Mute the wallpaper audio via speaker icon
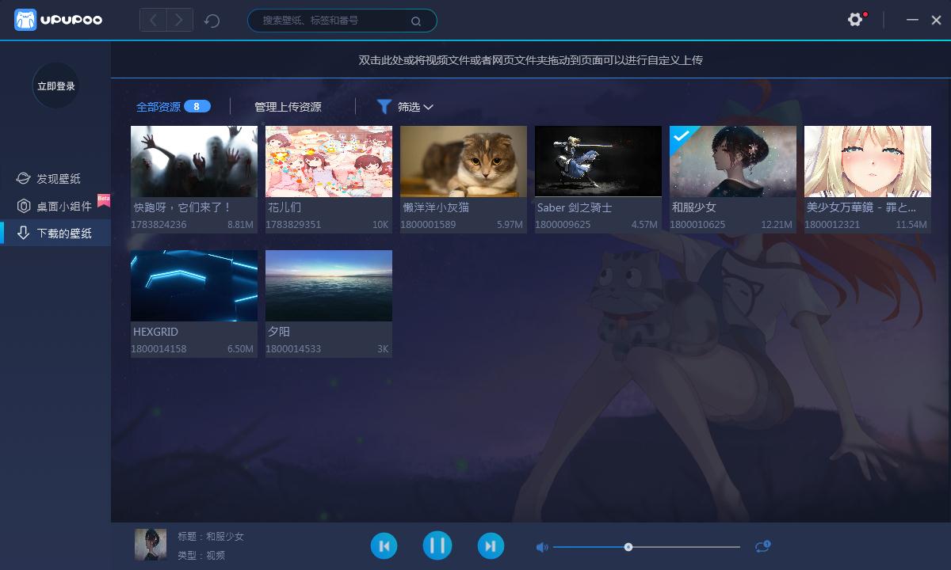951x570 pixels. click(x=540, y=546)
